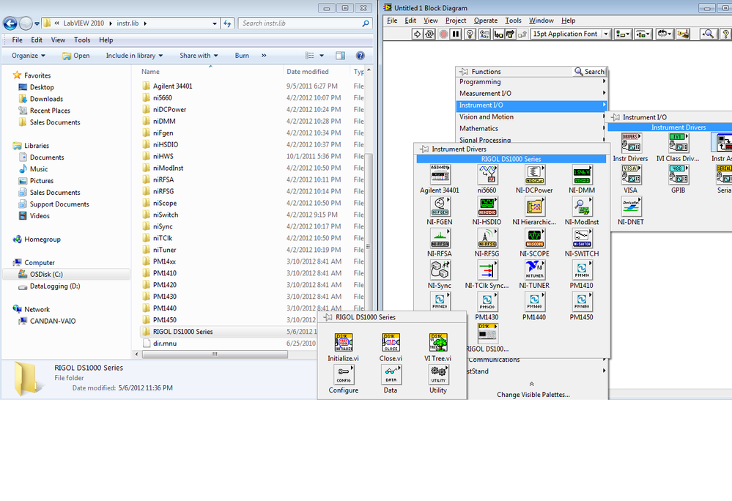This screenshot has height=501, width=732.
Task: Click the toolbar search magnifier icon
Action: click(x=709, y=34)
